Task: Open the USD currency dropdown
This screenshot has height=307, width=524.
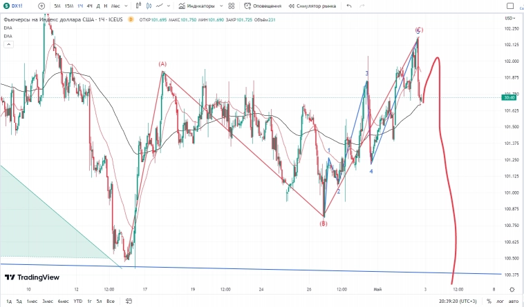Action: tap(509, 19)
